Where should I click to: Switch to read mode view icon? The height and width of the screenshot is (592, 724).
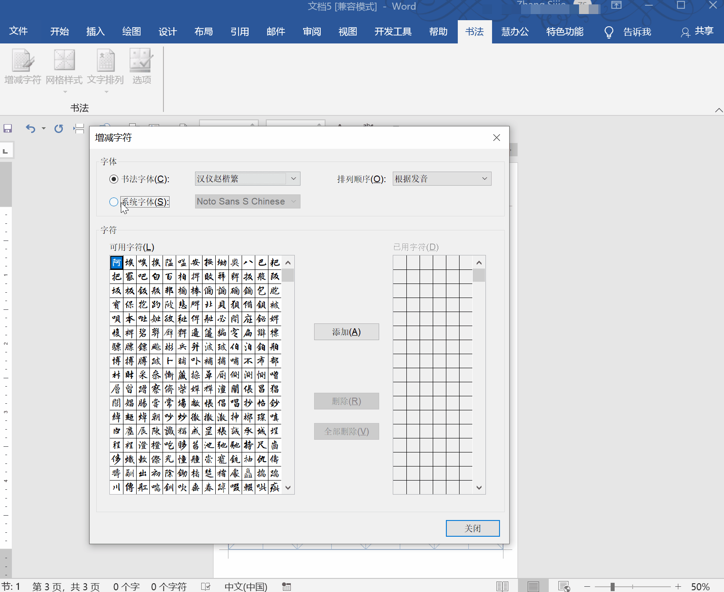[502, 586]
